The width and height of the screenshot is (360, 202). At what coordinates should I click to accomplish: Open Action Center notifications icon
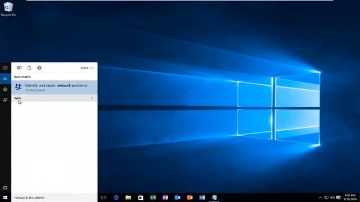(x=339, y=198)
